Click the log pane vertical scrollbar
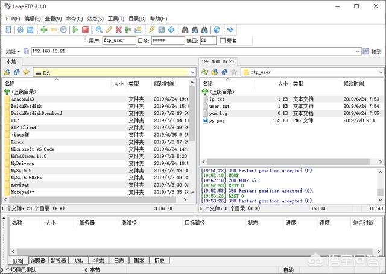Screen dimensions: 386x274 [x=380, y=192]
